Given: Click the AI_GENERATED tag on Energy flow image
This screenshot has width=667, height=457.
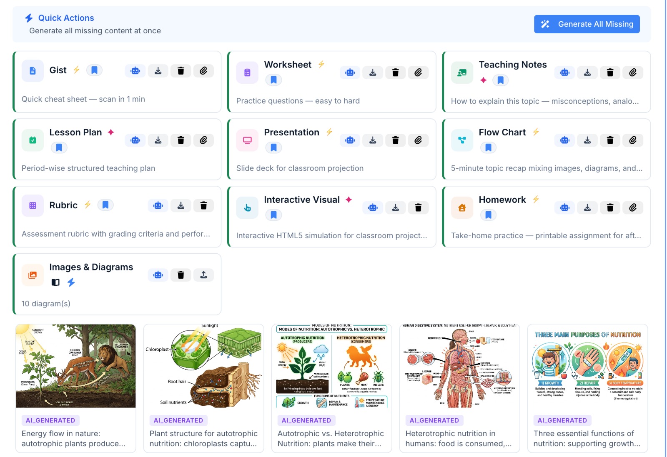Looking at the screenshot, I should (50, 420).
